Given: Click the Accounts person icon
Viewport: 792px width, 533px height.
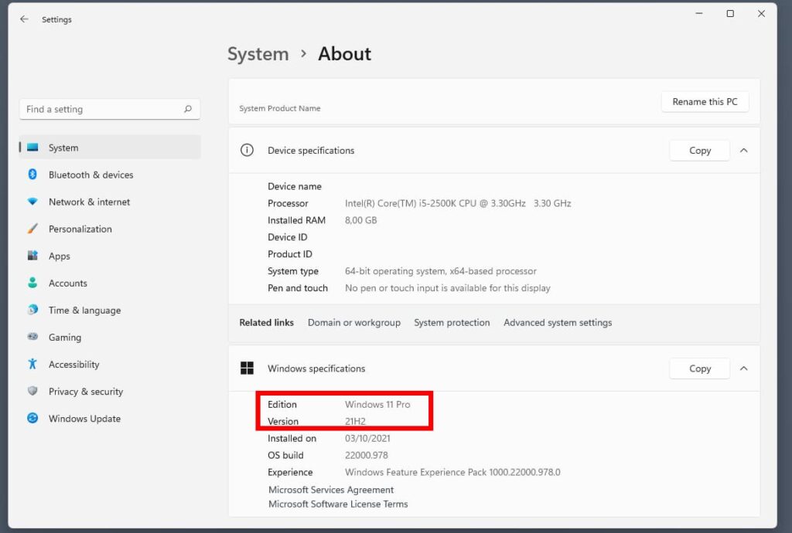Looking at the screenshot, I should 32,283.
